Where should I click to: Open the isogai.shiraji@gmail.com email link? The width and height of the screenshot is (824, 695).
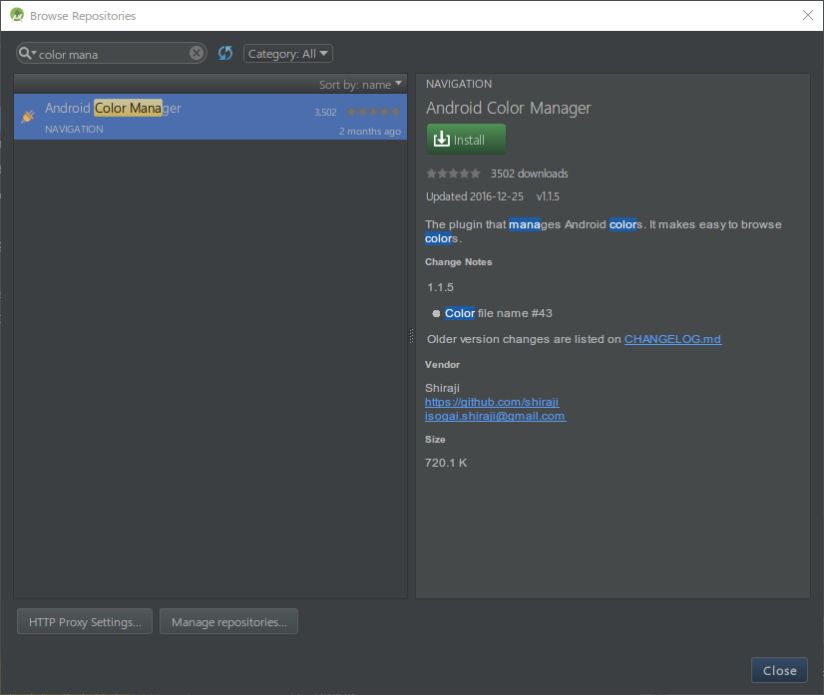496,416
